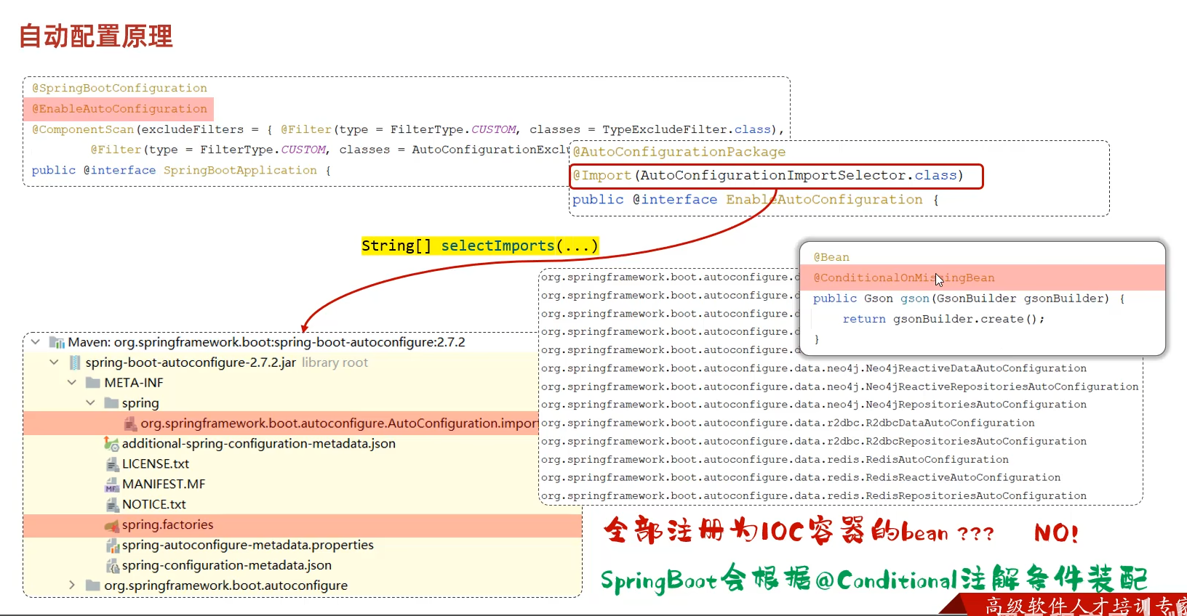Viewport: 1187px width, 616px height.
Task: Collapse the Maven spring-boot-autoconfigure library node
Action: coord(36,341)
